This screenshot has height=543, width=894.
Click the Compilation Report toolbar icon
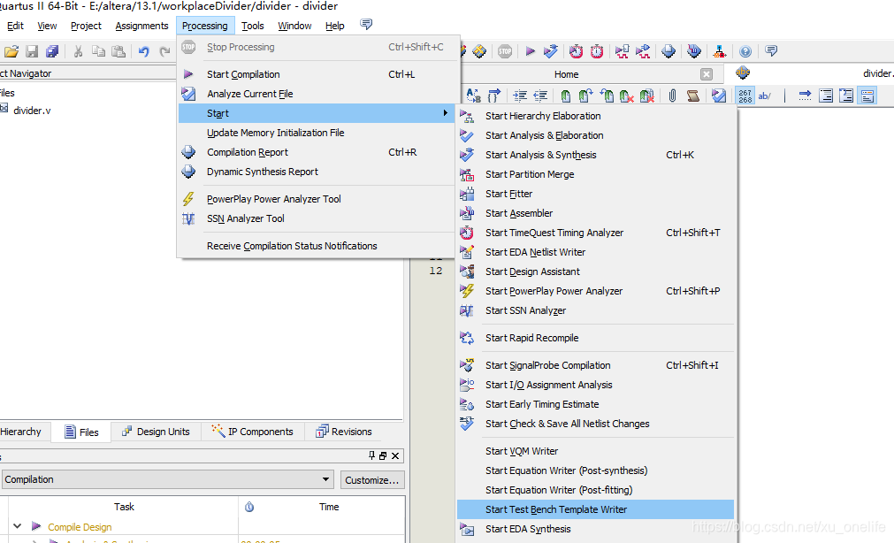[669, 51]
